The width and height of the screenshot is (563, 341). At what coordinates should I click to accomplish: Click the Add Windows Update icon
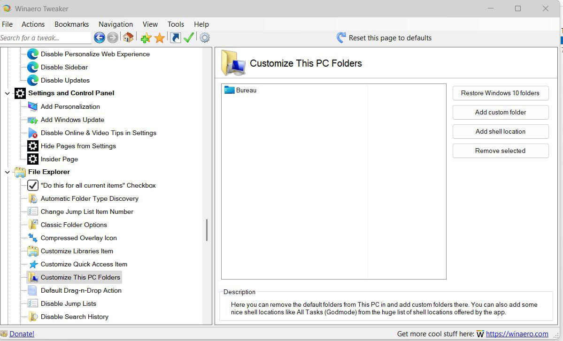pos(33,120)
